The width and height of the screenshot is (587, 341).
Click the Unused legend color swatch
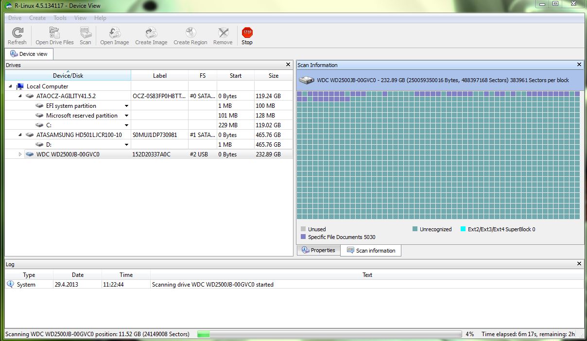(303, 229)
